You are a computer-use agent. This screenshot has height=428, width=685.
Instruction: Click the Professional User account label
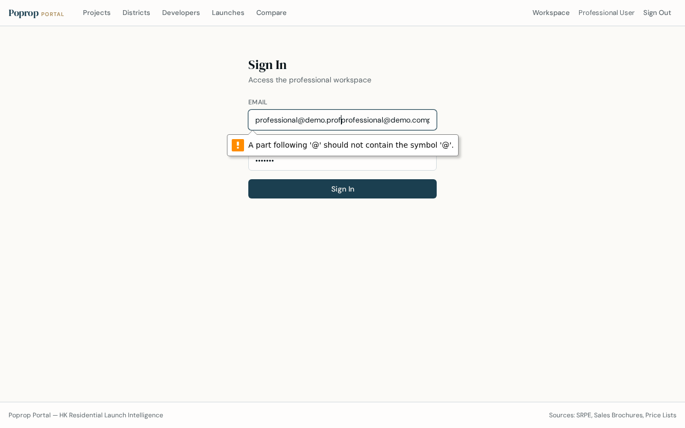[606, 13]
